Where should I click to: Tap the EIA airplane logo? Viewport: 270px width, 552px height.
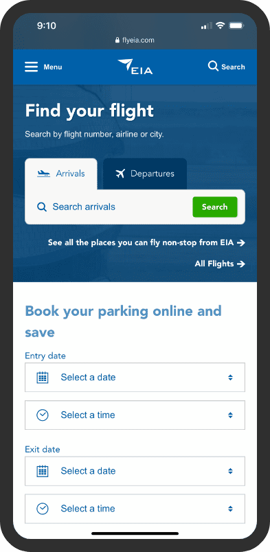pos(135,67)
